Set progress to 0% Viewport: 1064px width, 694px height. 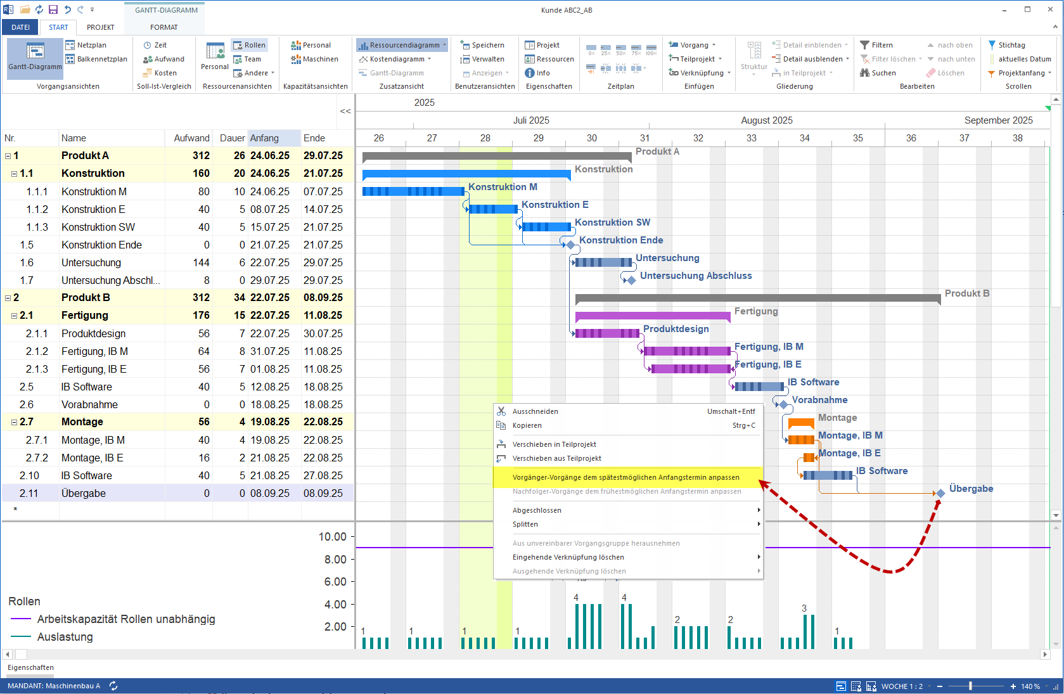click(591, 49)
